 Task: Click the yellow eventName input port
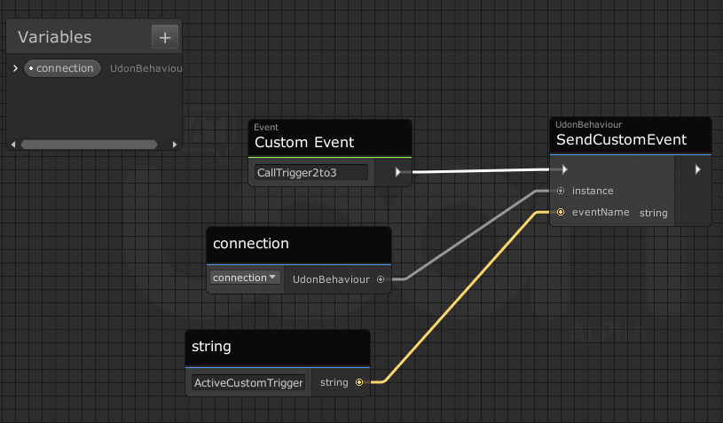point(561,213)
